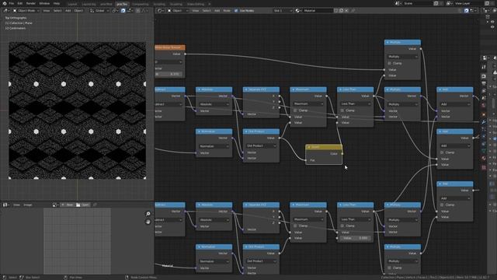Open the image editor type selector icon

6,205
